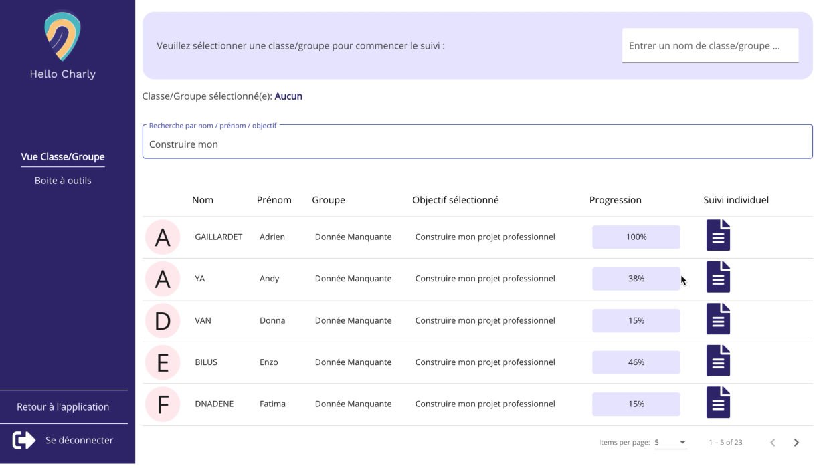Open Boite à outils in sidebar

(x=63, y=181)
